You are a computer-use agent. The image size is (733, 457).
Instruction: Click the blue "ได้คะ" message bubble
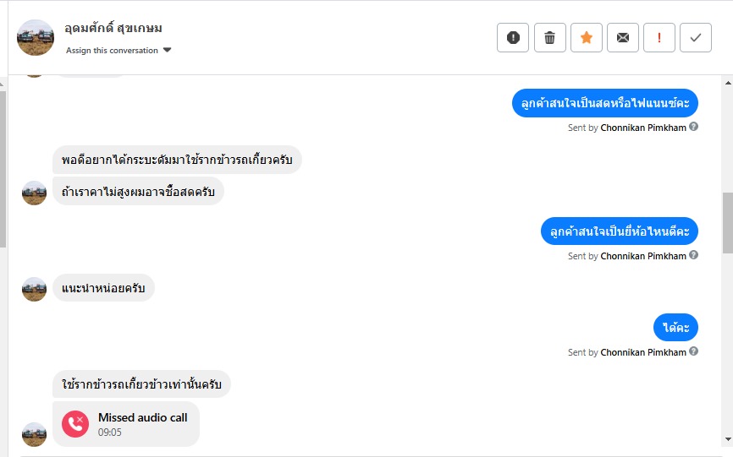(x=676, y=328)
